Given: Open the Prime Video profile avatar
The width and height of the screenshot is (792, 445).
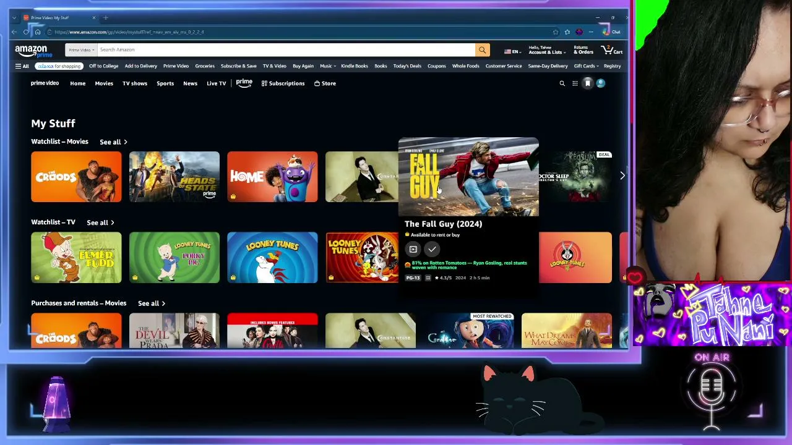Looking at the screenshot, I should (x=601, y=83).
